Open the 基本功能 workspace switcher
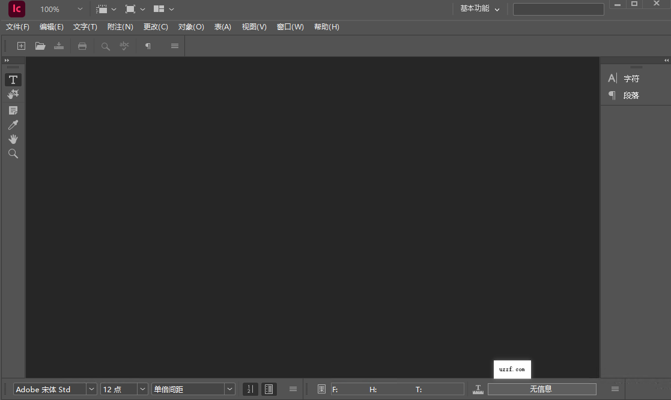This screenshot has width=671, height=400. pyautogui.click(x=479, y=9)
